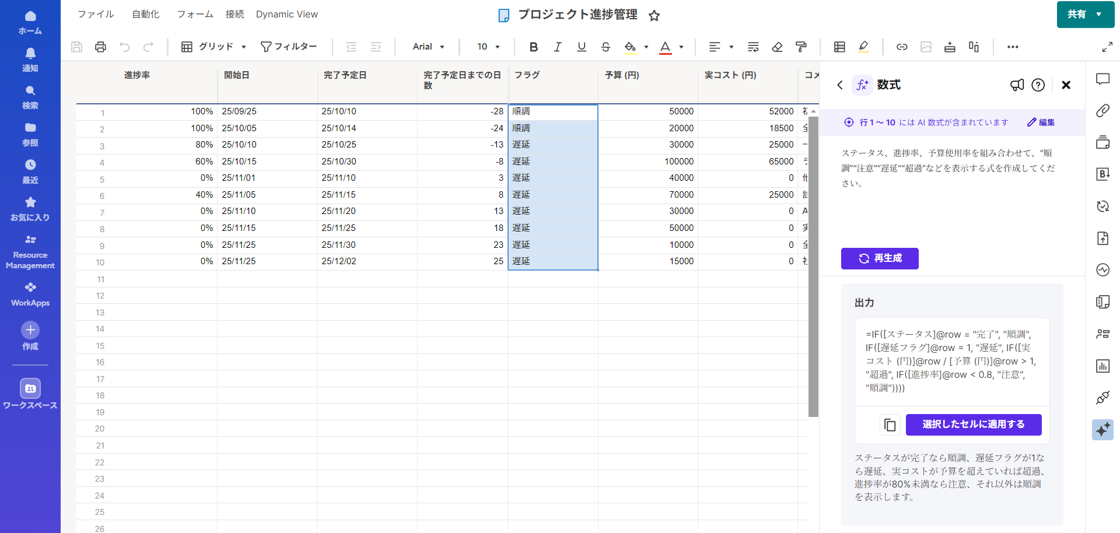Click the insert hyperlink icon
Screen dimensions: 1120x533
[902, 47]
